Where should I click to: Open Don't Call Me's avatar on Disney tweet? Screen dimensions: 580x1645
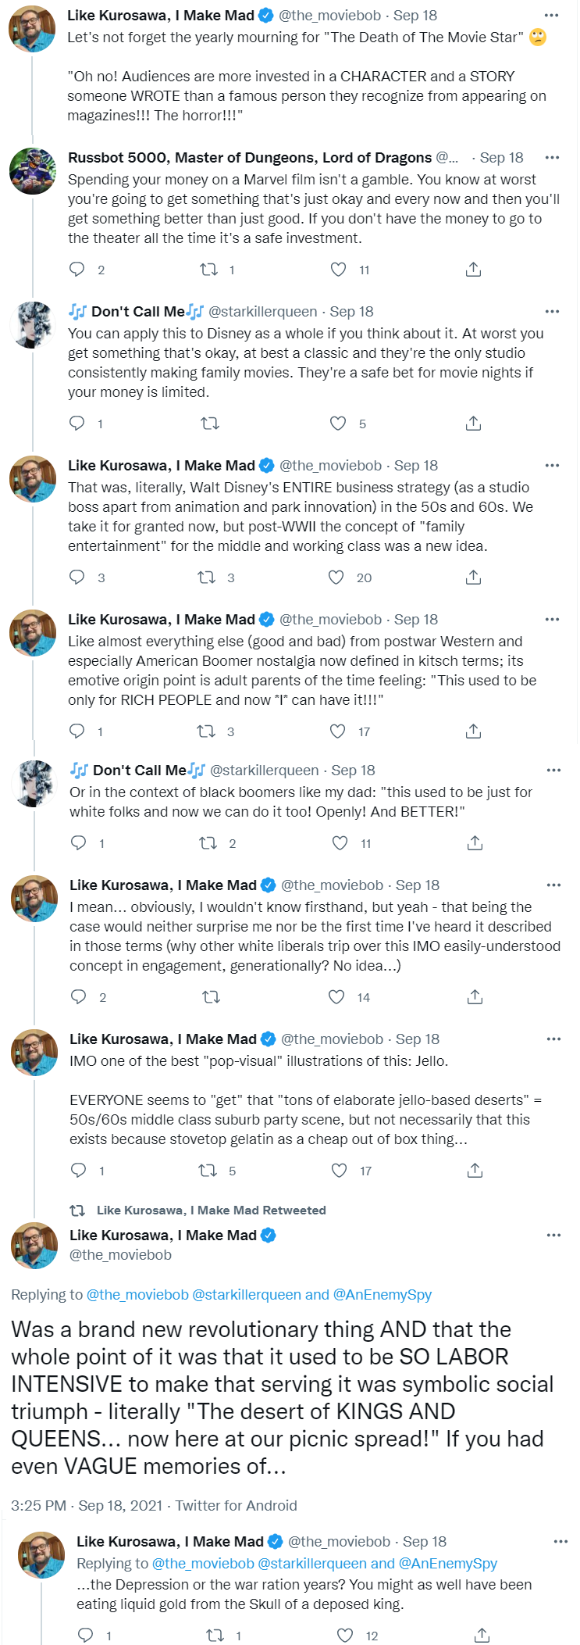33,324
